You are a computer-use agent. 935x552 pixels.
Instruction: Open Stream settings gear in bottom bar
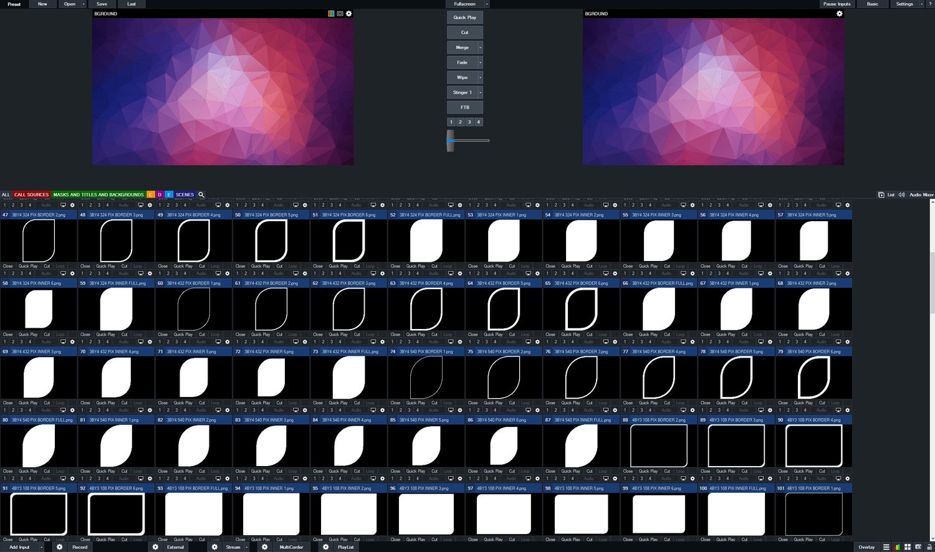[x=214, y=547]
